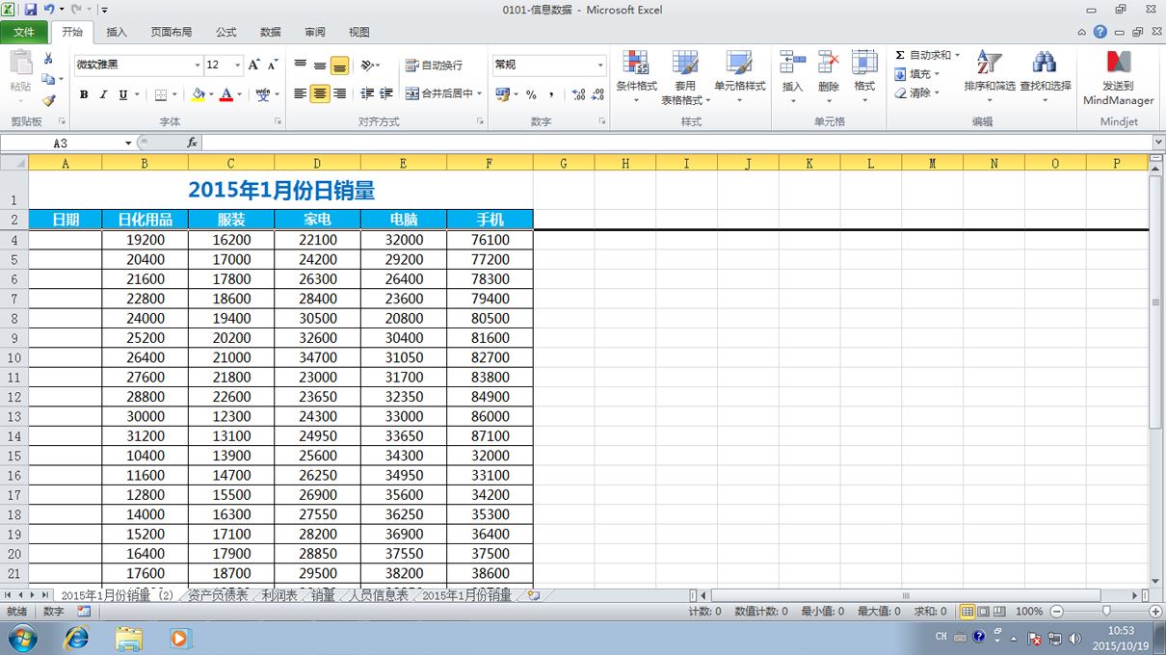Click the phonetic guide wén icon
This screenshot has width=1166, height=655.
263,94
